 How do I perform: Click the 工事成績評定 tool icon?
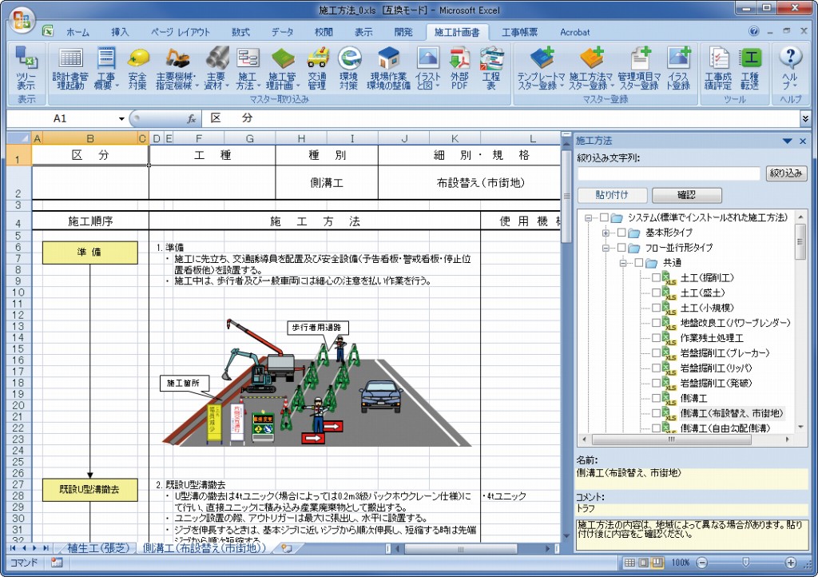point(718,67)
